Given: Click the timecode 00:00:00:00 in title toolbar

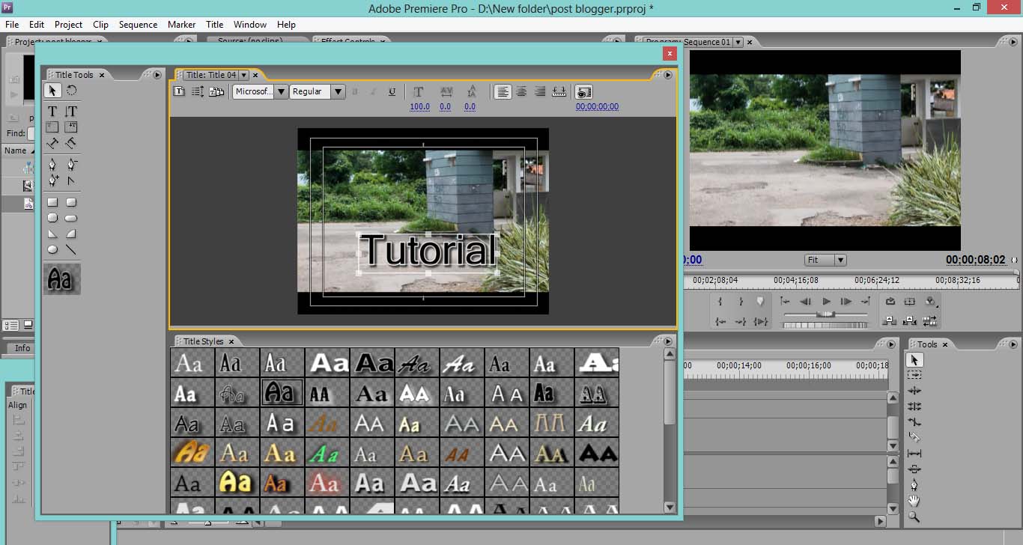Looking at the screenshot, I should coord(597,106).
